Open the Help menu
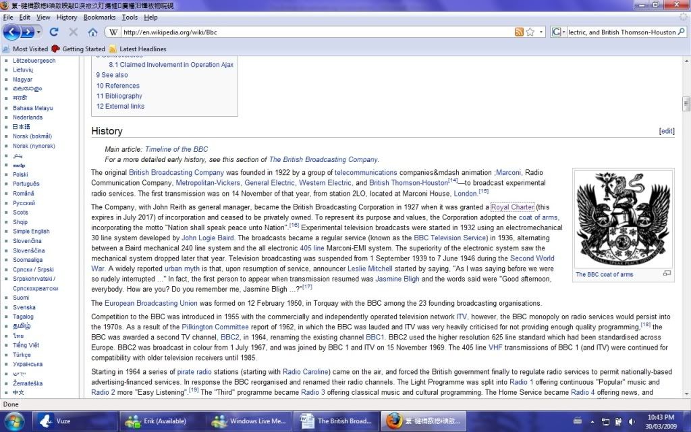Viewport: 691px width, 432px height. pos(150,17)
